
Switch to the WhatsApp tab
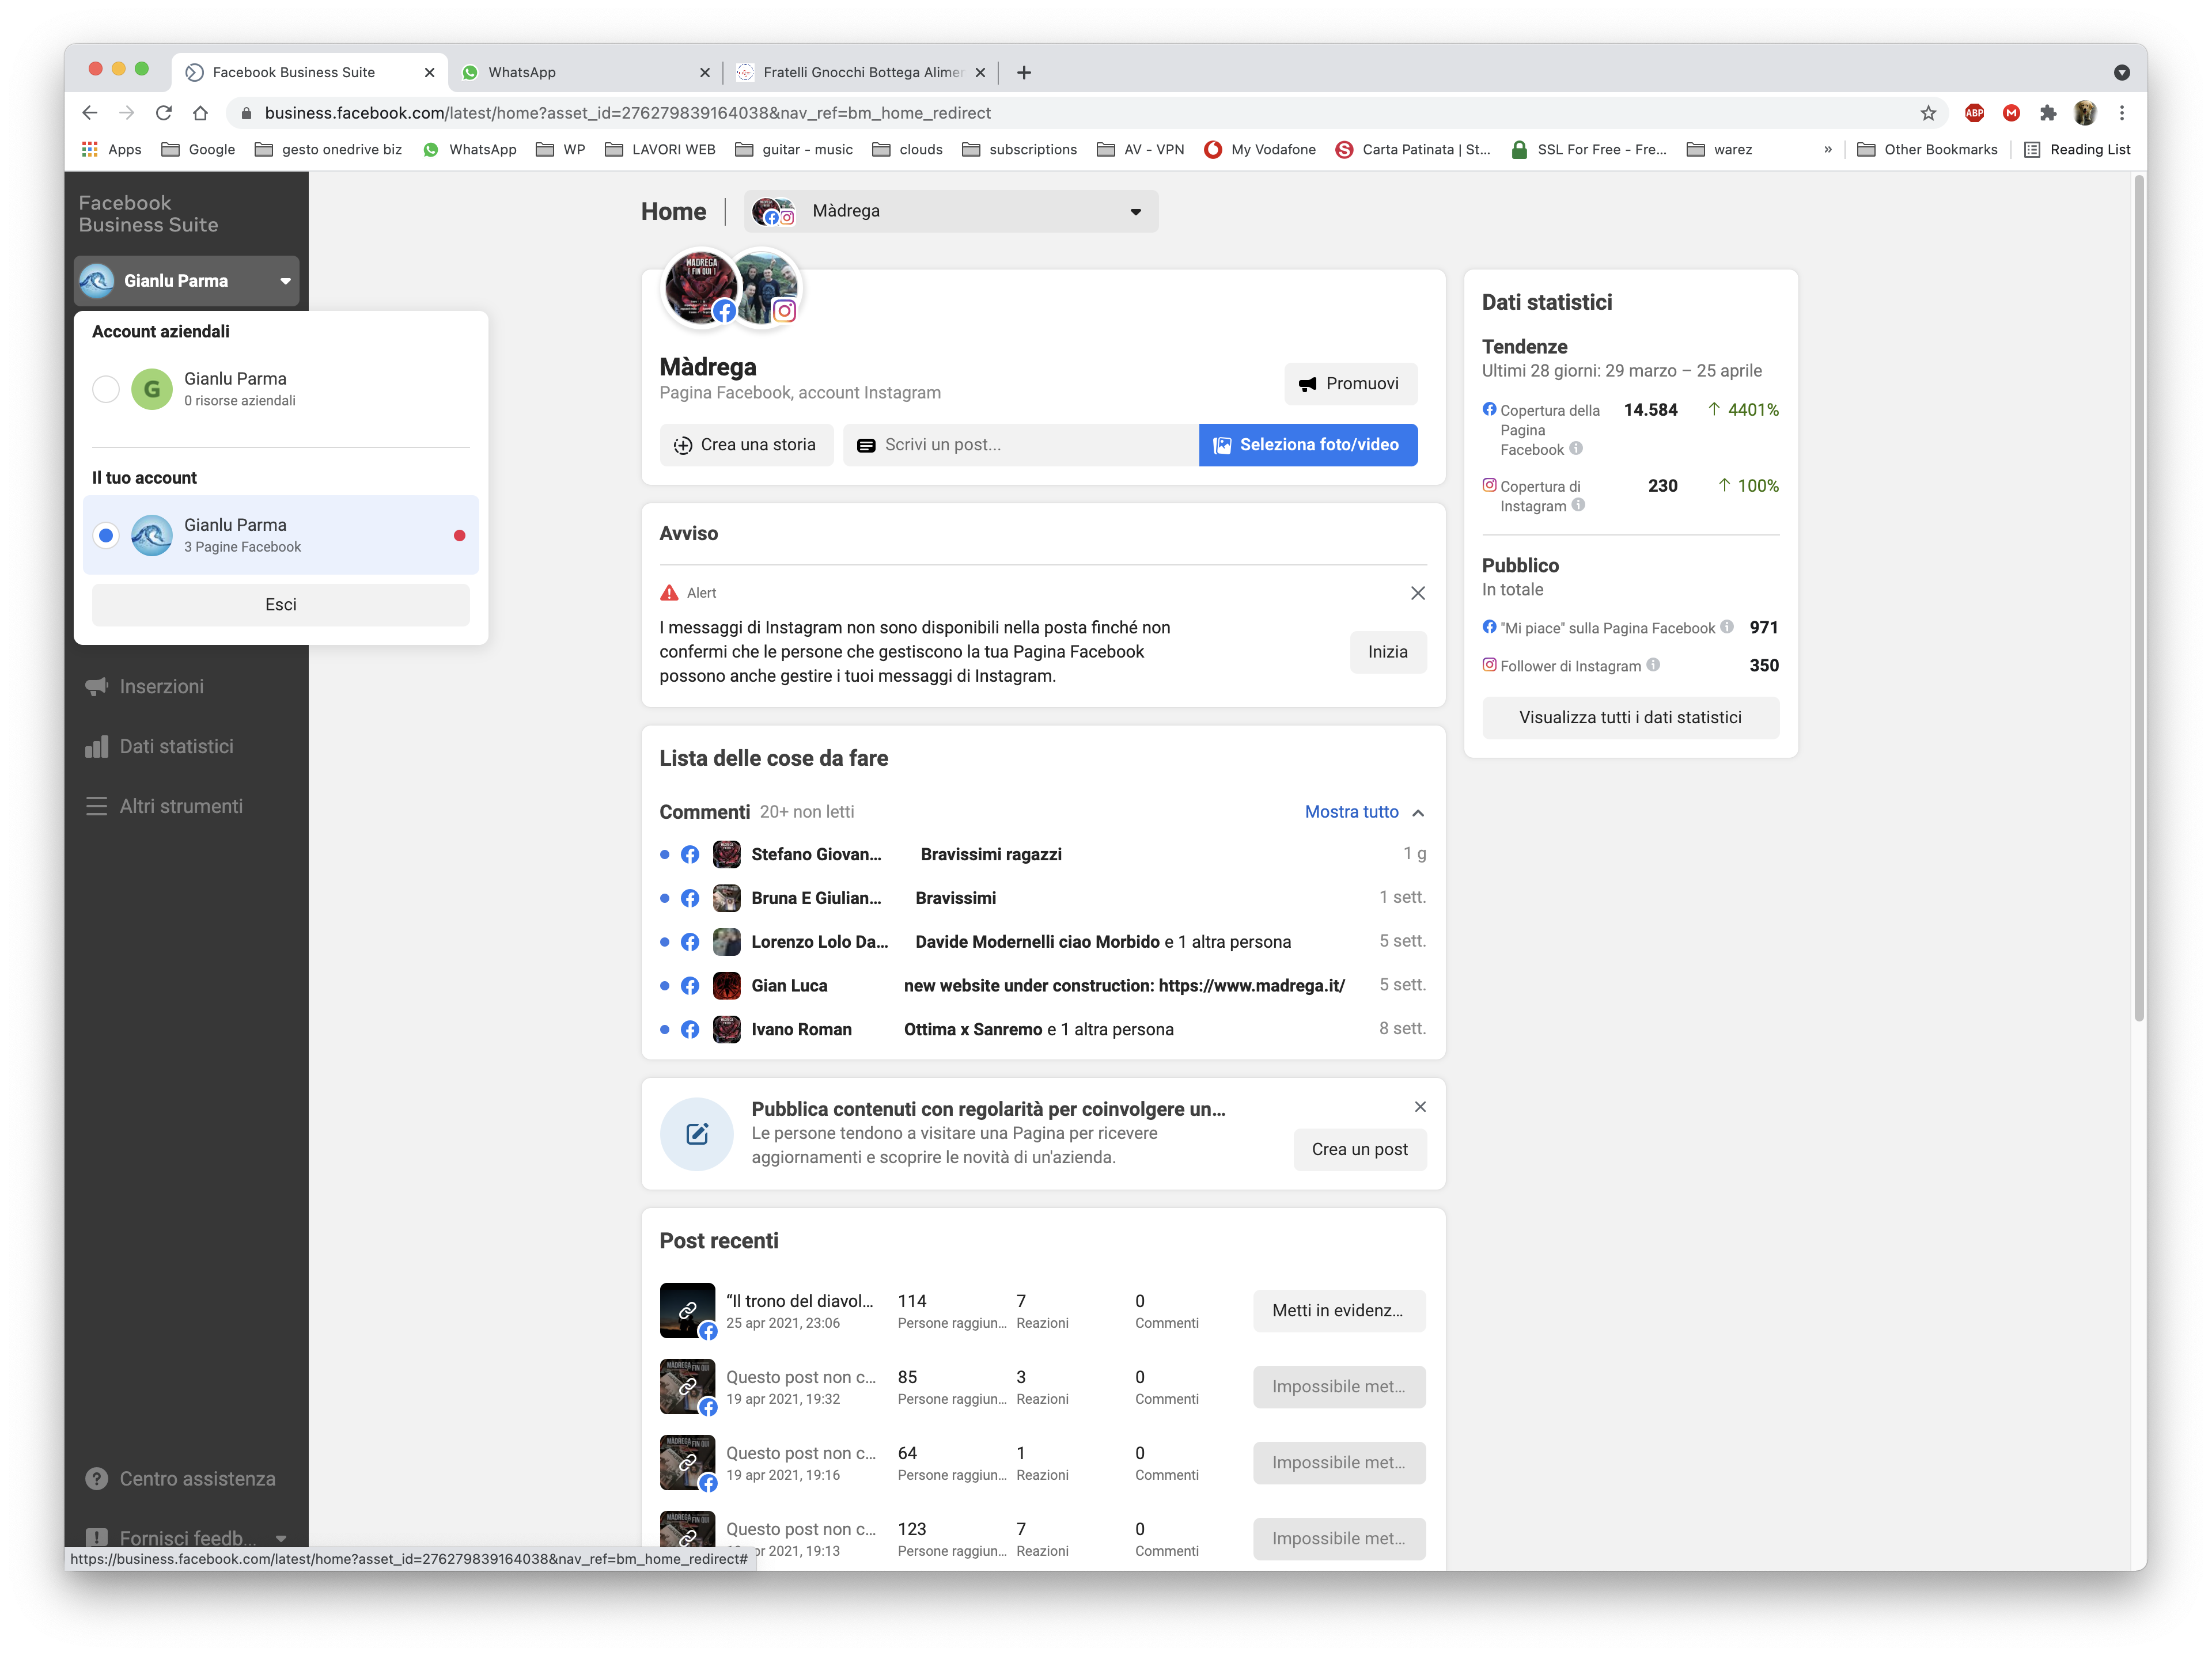point(586,72)
